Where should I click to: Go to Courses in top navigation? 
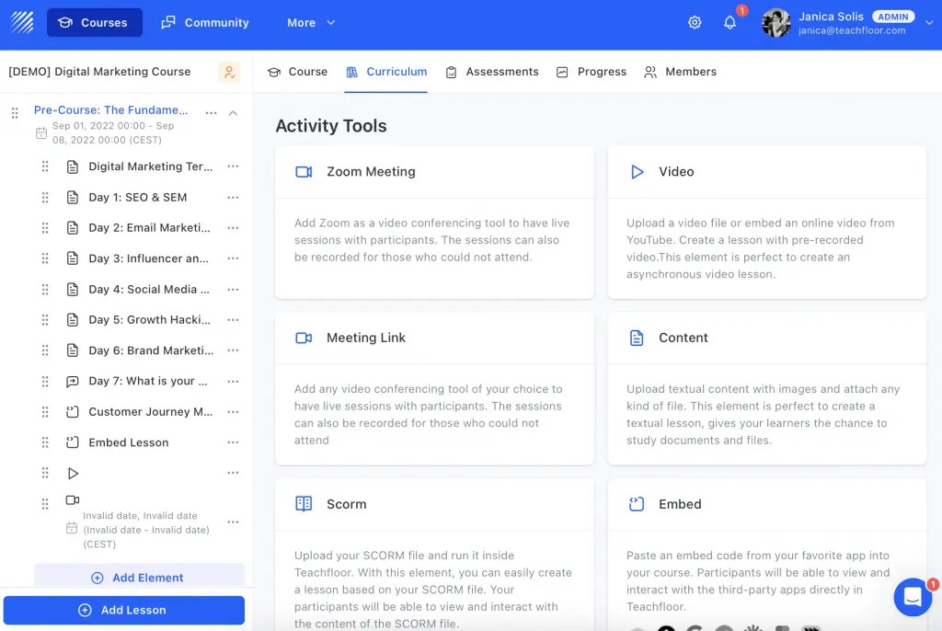pyautogui.click(x=95, y=23)
